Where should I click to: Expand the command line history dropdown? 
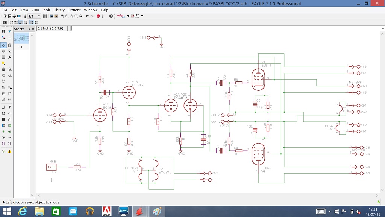tap(383, 28)
